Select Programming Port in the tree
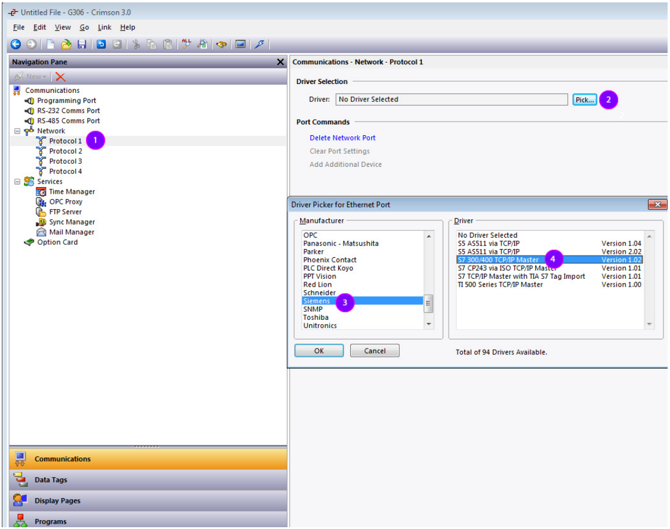The height and width of the screenshot is (529, 670). [66, 101]
